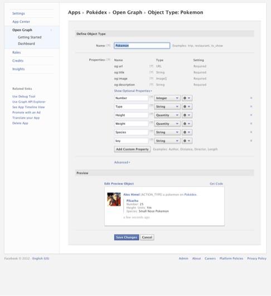Screen dimensions: 271x296
Task: Click help icon for og:image property
Action: click(x=151, y=79)
